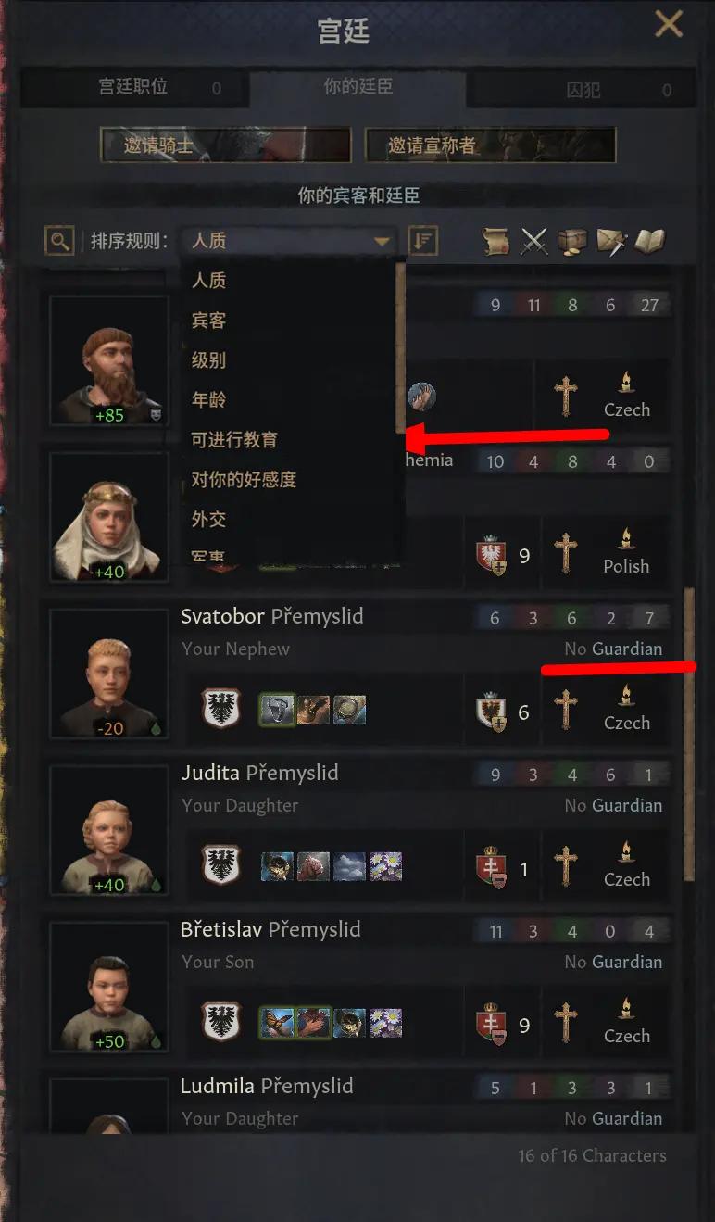Click the magnifying glass search icon

[x=59, y=241]
